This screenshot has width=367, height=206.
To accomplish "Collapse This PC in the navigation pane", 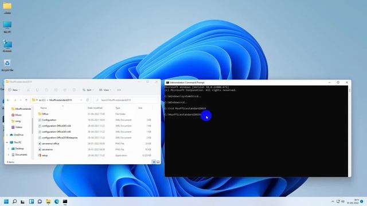I will (7, 142).
